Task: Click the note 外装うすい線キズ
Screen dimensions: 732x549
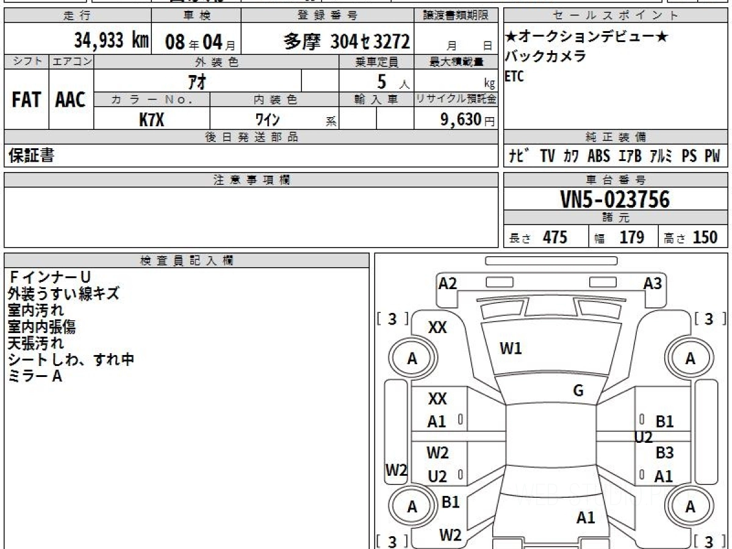Action: coord(64,294)
